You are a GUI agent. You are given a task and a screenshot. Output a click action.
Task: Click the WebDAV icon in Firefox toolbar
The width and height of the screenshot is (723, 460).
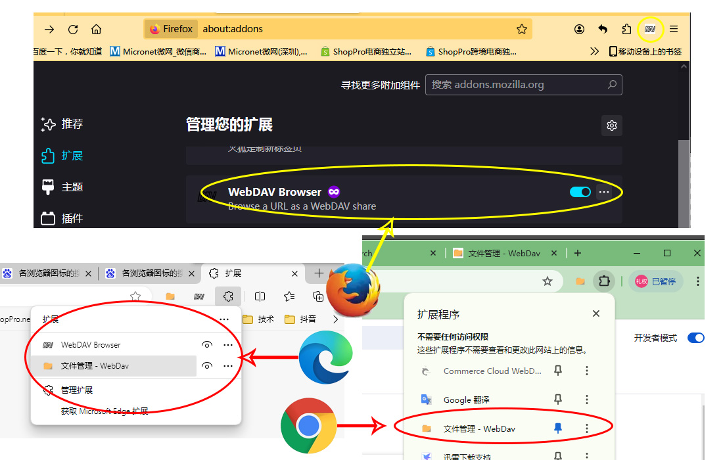click(x=649, y=29)
